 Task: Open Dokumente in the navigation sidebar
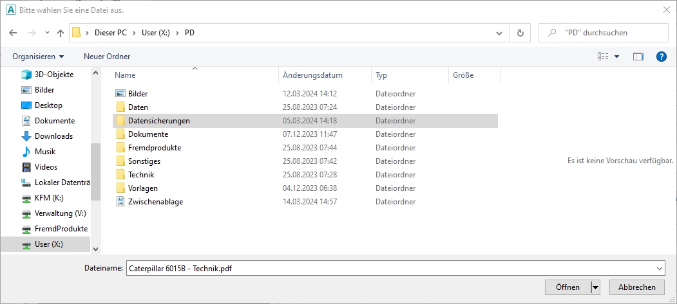[x=54, y=121]
